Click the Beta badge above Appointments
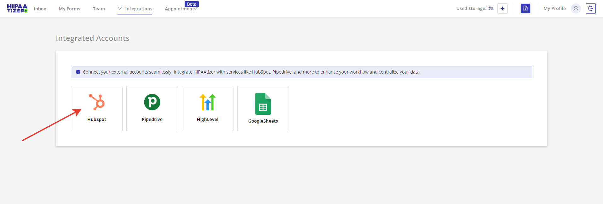This screenshot has width=603, height=204. [x=192, y=4]
